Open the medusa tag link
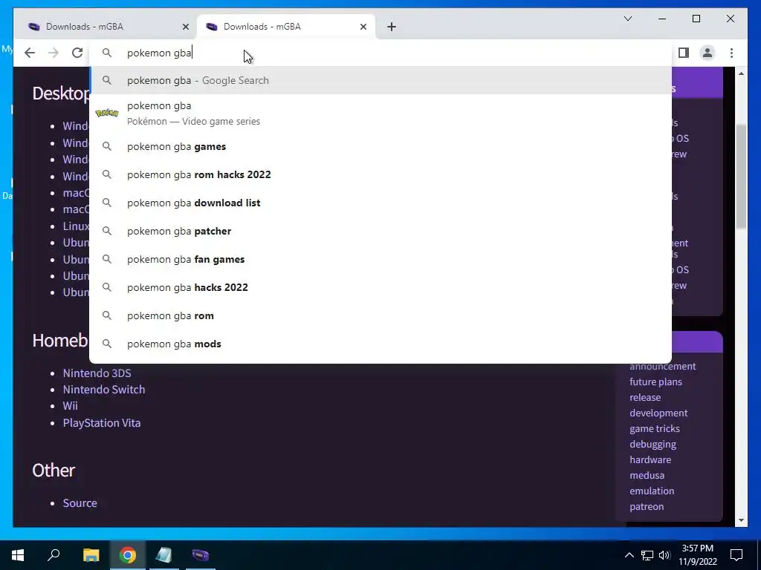The width and height of the screenshot is (761, 570). (x=647, y=475)
